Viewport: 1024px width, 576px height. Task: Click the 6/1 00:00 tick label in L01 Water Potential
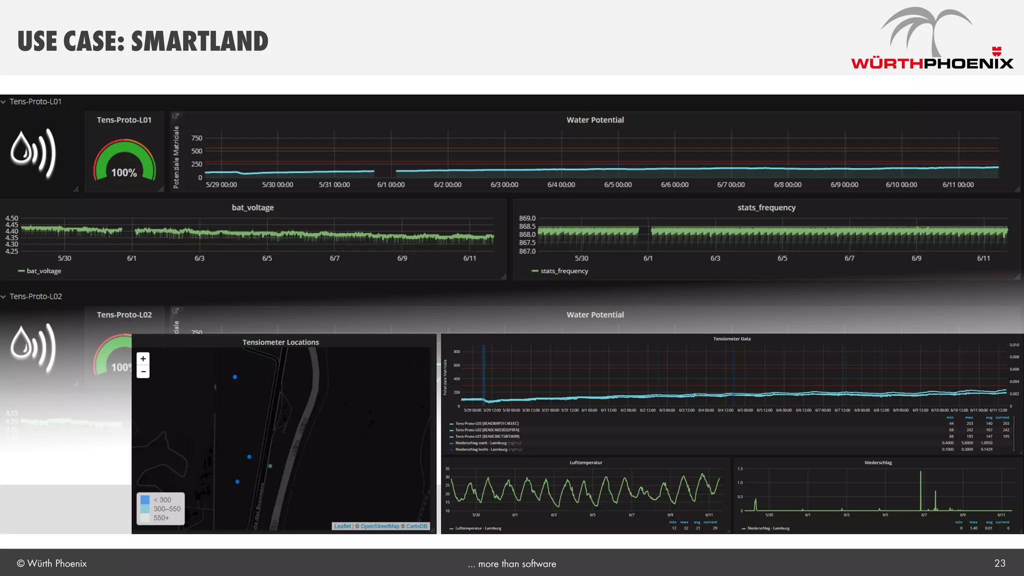[391, 185]
